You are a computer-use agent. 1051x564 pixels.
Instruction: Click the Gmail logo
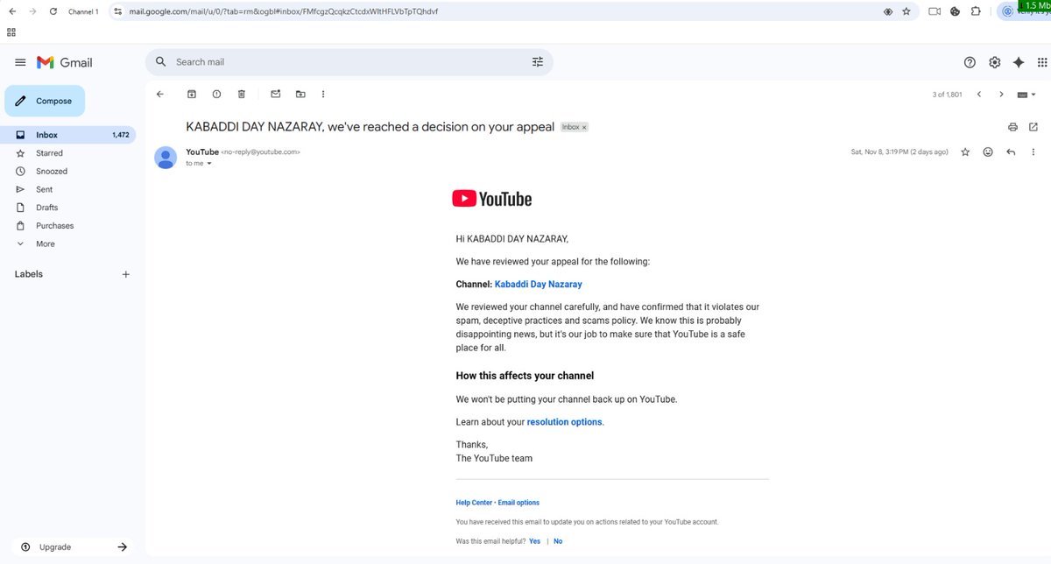pos(64,62)
